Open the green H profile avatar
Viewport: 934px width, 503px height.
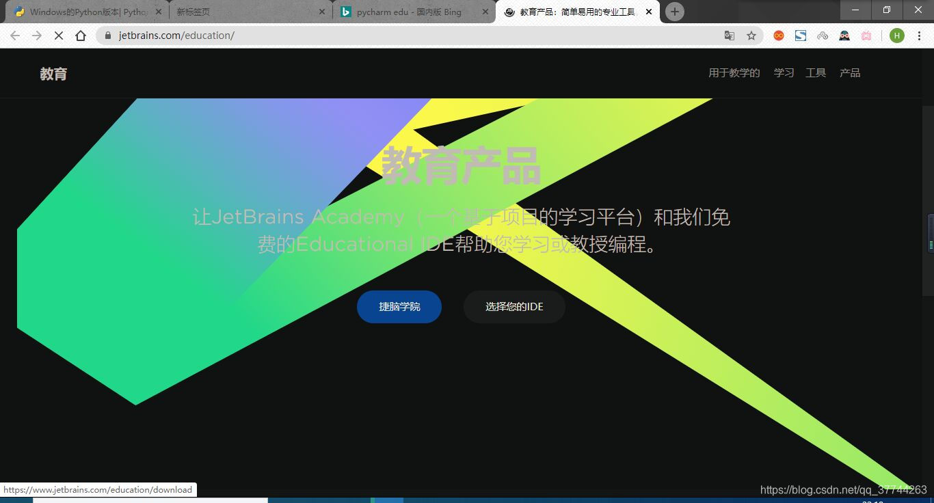[x=897, y=36]
